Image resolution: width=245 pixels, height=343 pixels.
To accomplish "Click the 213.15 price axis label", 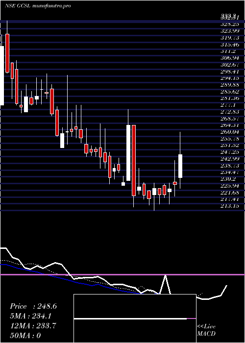I will point(230,206).
